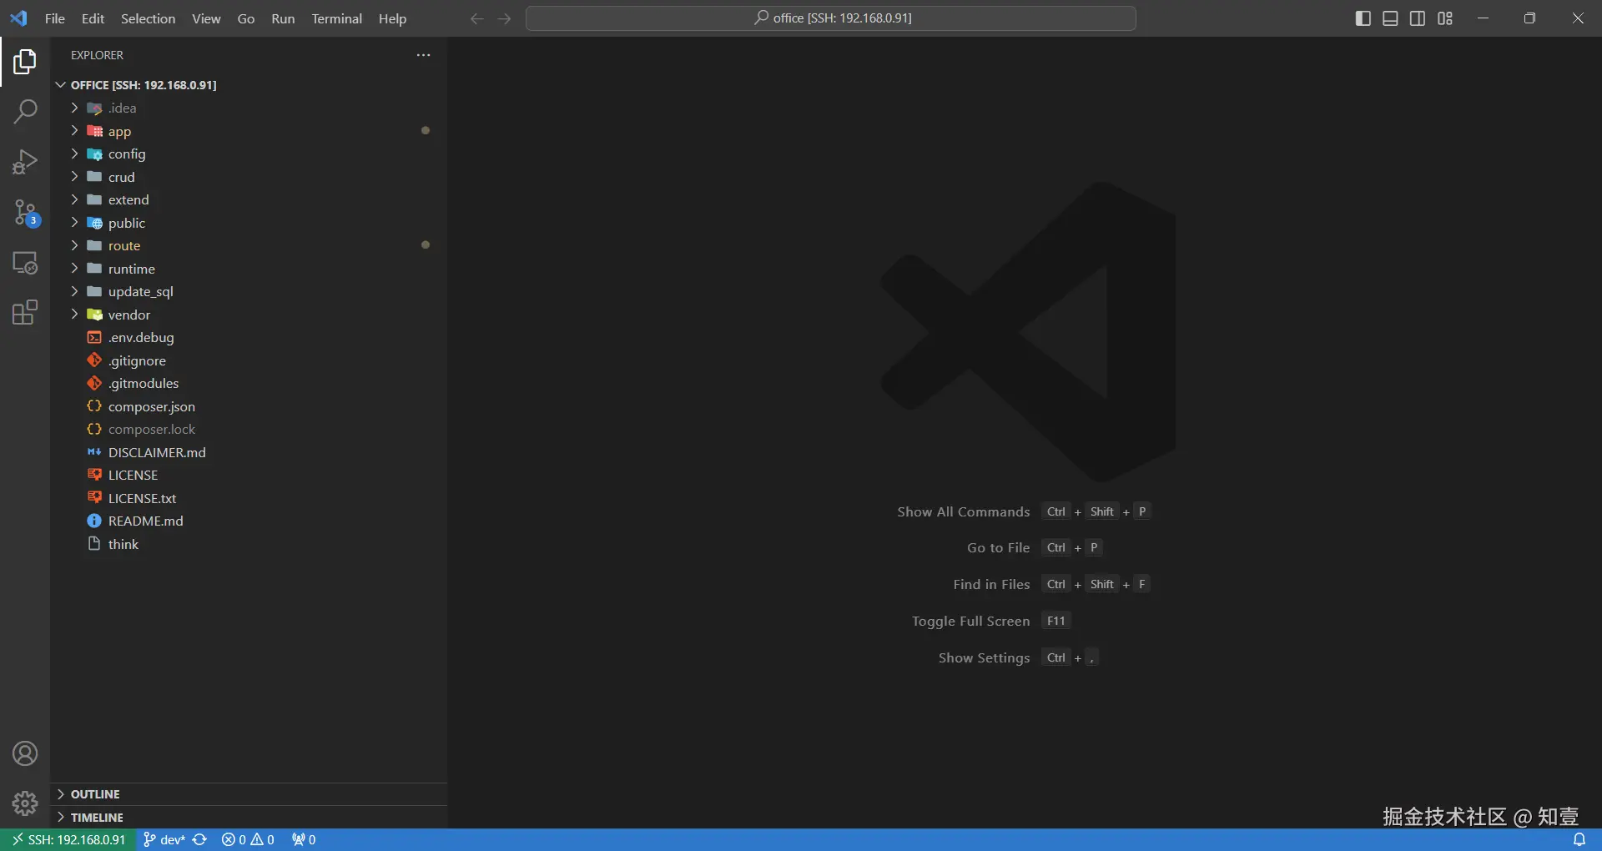This screenshot has height=851, width=1602.
Task: Open the Source Control view
Action: coord(25,213)
